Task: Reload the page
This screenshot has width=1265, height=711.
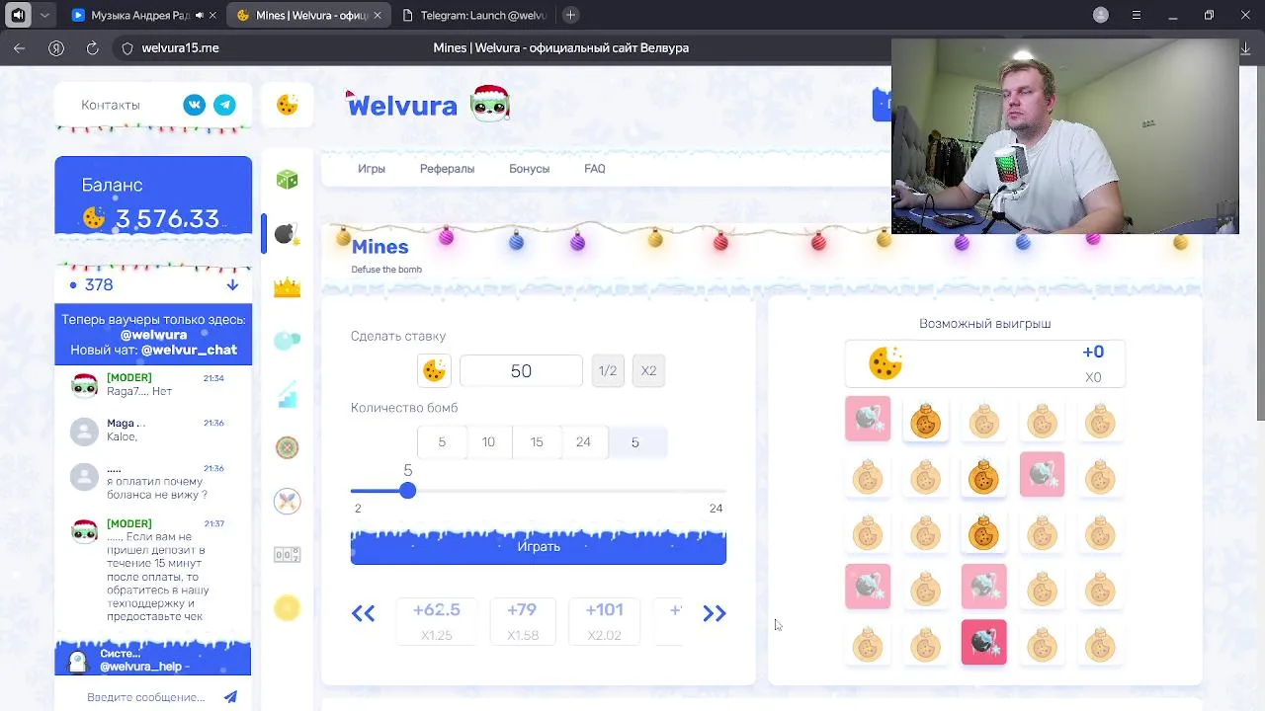Action: click(x=93, y=47)
